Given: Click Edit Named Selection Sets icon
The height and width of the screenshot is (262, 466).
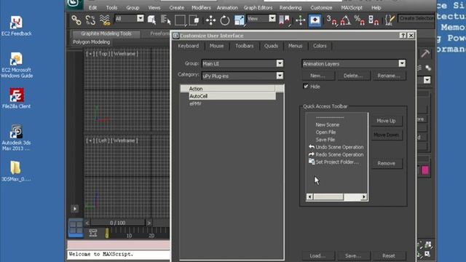Looking at the screenshot, I should point(390,20).
